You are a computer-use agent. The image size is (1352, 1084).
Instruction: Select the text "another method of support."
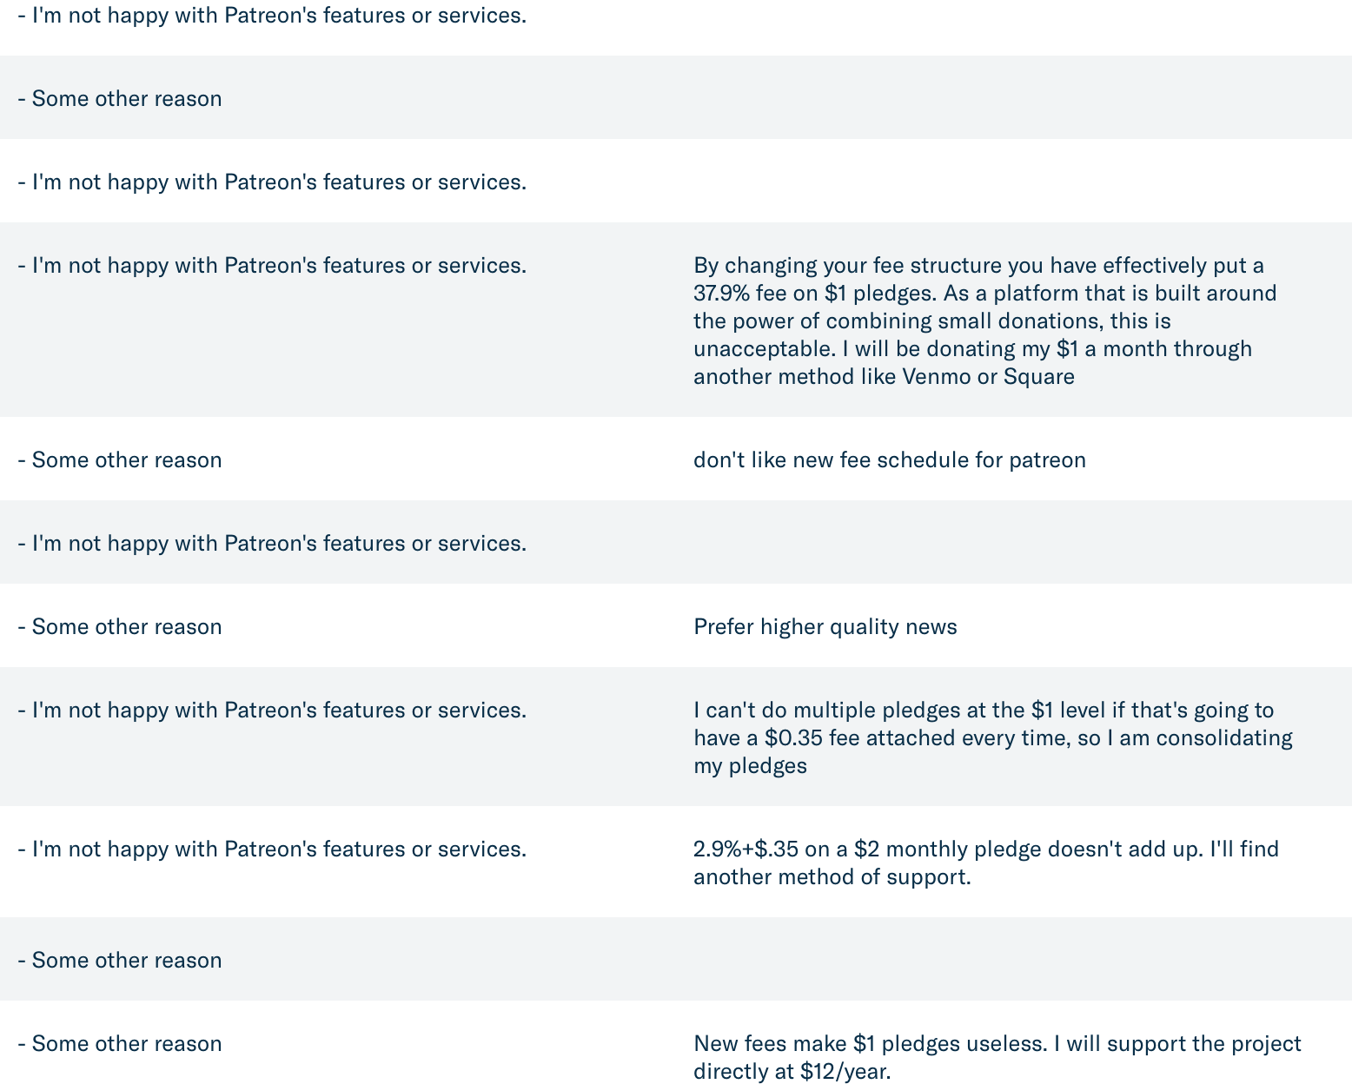(x=832, y=876)
